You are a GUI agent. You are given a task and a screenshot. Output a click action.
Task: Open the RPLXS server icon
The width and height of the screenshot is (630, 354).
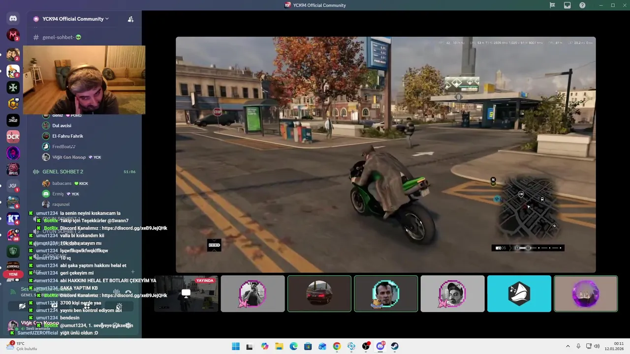[13, 170]
